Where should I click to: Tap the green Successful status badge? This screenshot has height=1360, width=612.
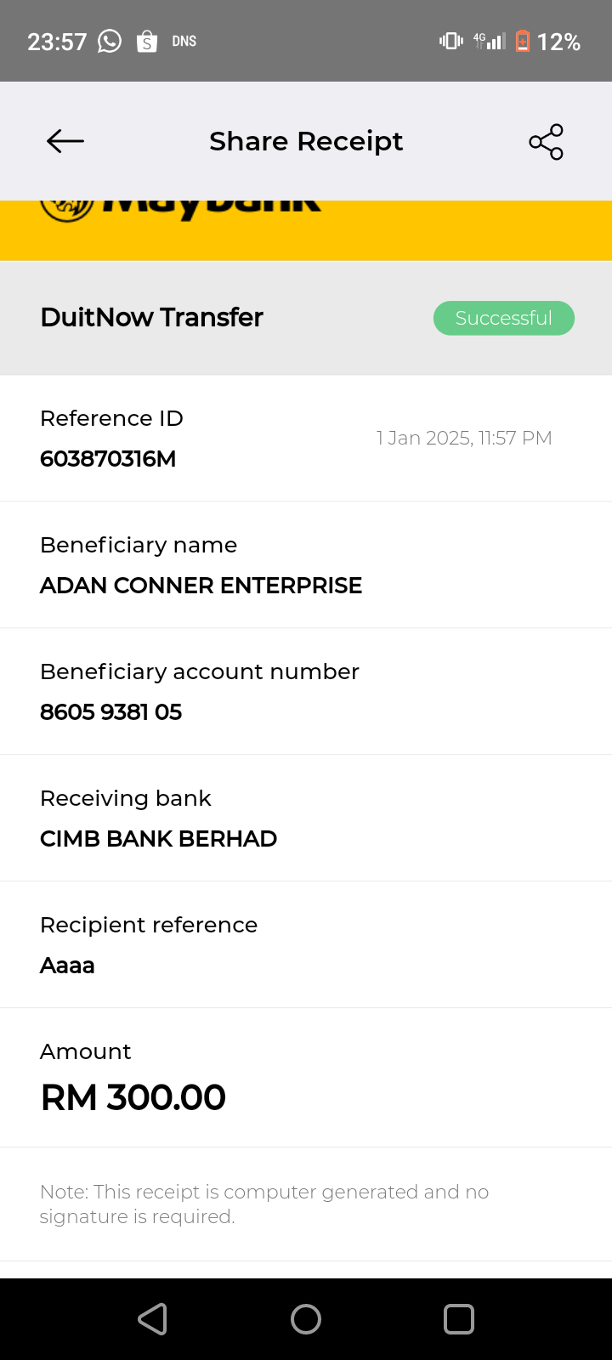pyautogui.click(x=503, y=318)
